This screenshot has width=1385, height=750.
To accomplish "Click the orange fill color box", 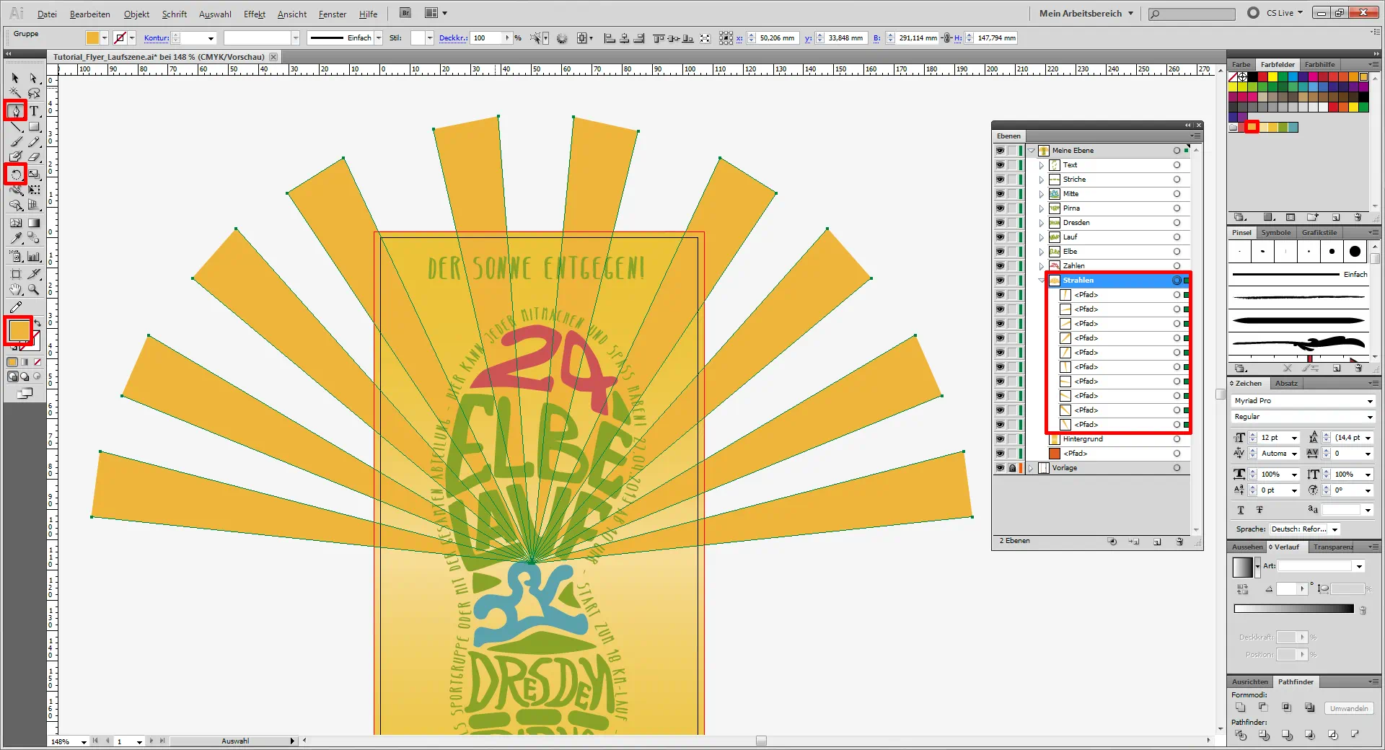I will [x=19, y=330].
